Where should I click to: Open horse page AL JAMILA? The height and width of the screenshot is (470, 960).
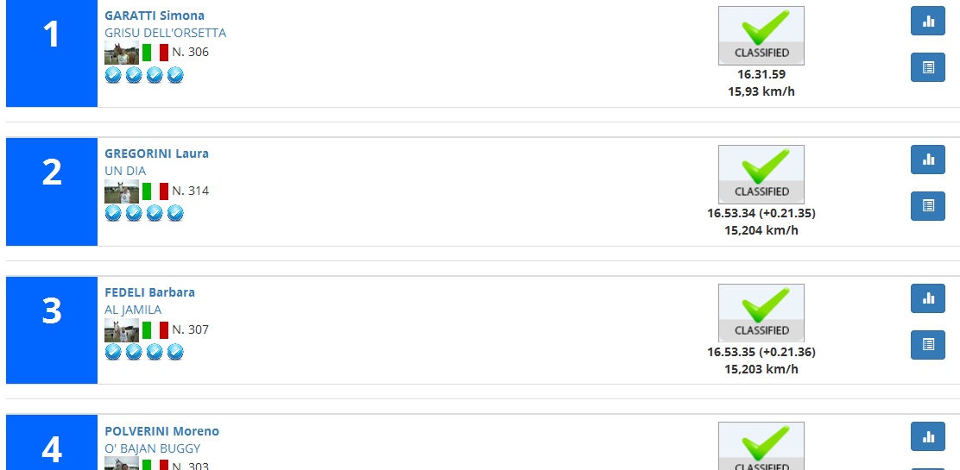(133, 310)
